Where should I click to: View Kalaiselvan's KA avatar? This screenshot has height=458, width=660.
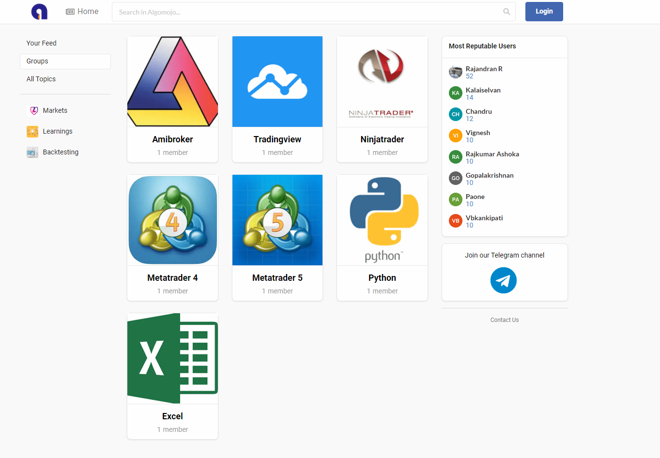(x=456, y=93)
